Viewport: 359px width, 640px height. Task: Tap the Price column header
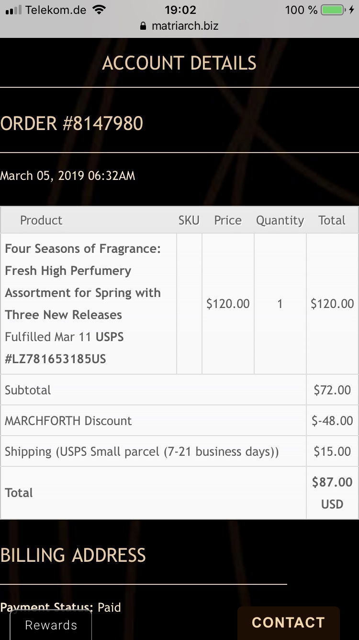228,220
